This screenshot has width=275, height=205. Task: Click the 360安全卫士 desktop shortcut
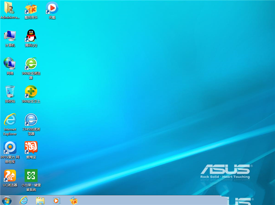pos(31,92)
